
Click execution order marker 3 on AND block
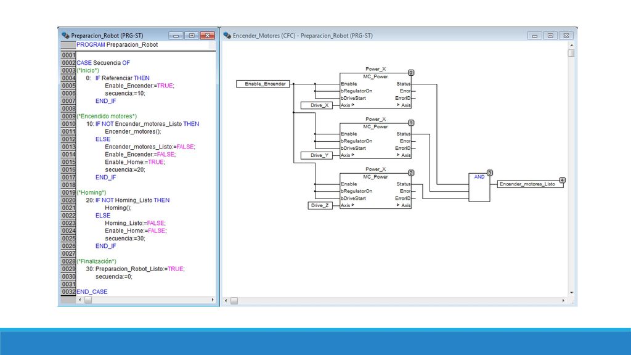[x=490, y=173]
